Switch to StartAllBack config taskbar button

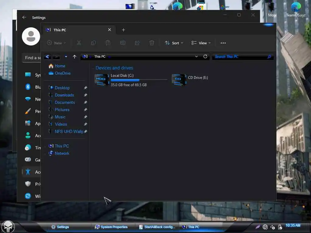pyautogui.click(x=157, y=227)
